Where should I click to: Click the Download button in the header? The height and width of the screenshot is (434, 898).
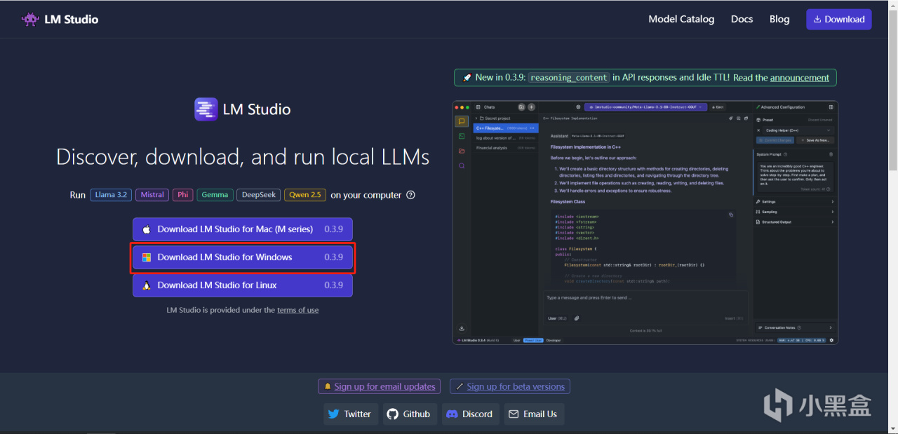[839, 19]
